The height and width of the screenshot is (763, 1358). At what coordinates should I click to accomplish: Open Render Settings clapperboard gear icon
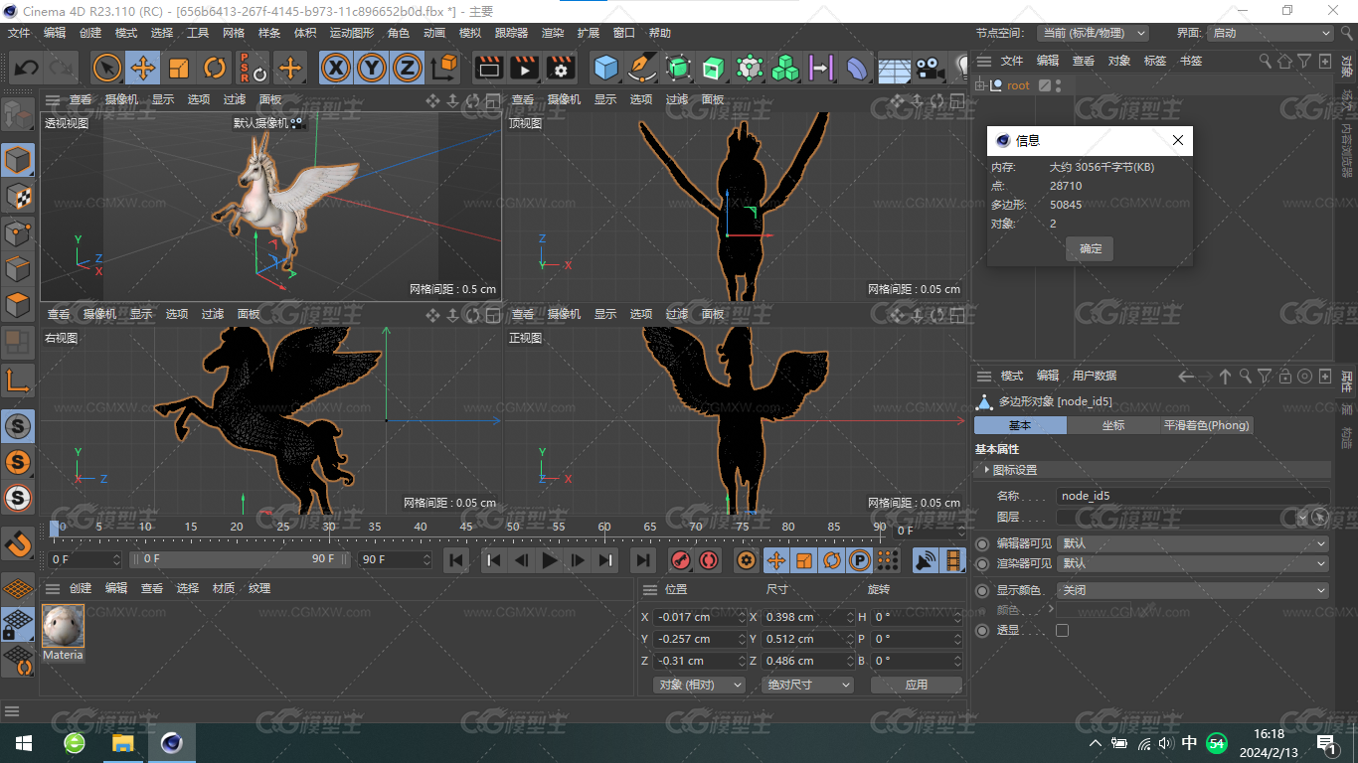tap(561, 68)
